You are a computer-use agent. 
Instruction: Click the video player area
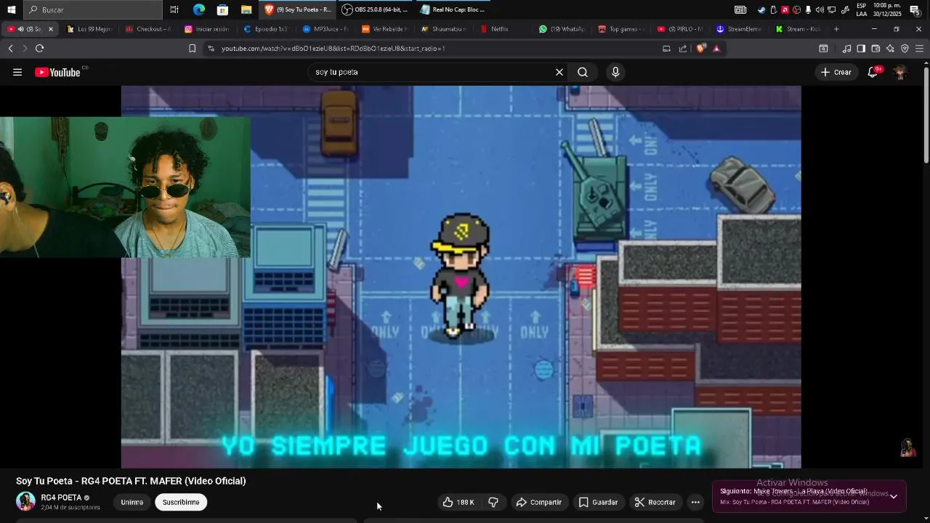pyautogui.click(x=461, y=277)
